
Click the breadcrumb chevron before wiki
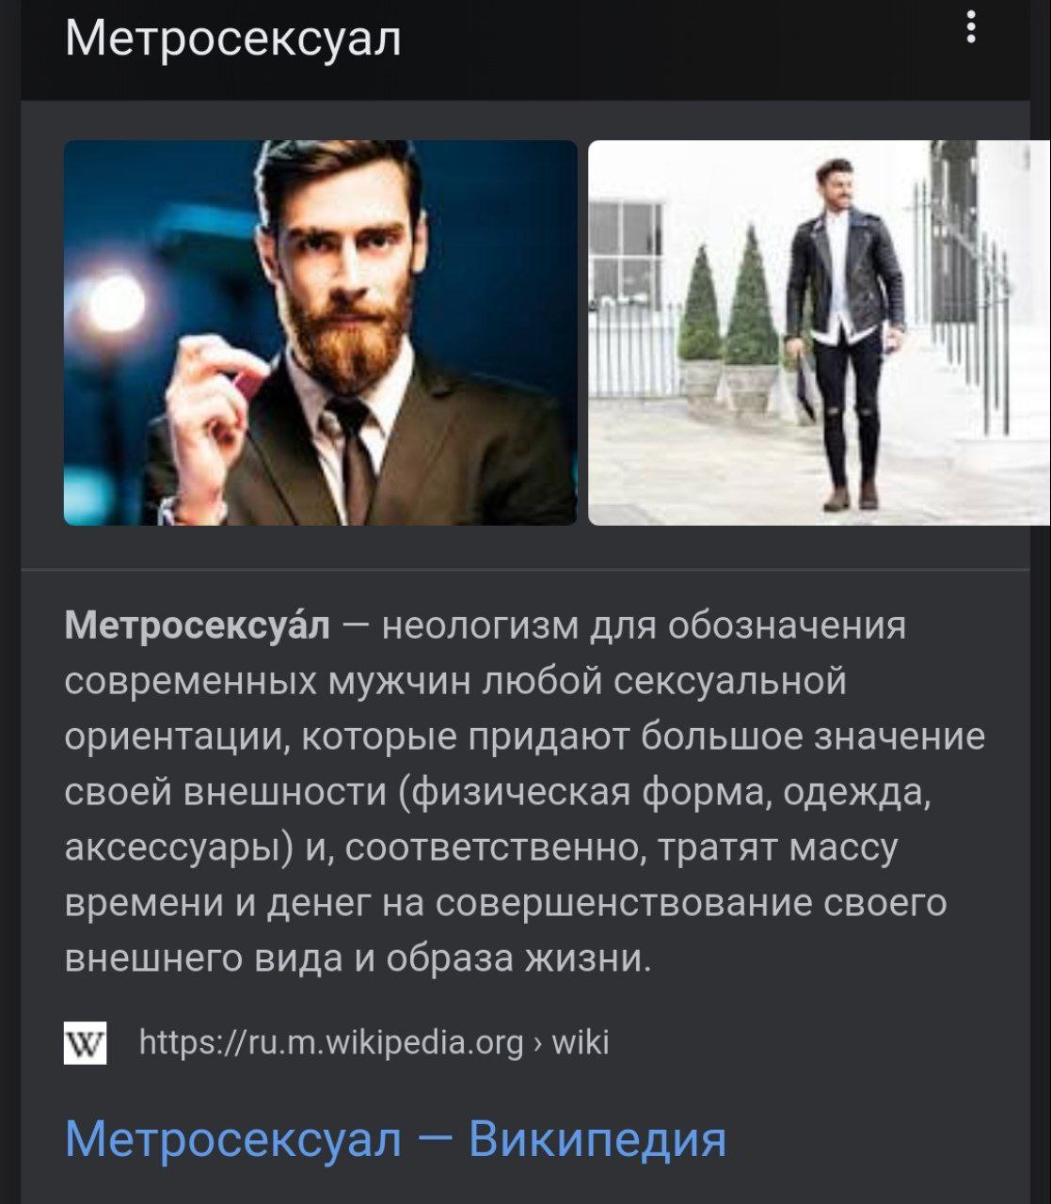click(x=537, y=1043)
